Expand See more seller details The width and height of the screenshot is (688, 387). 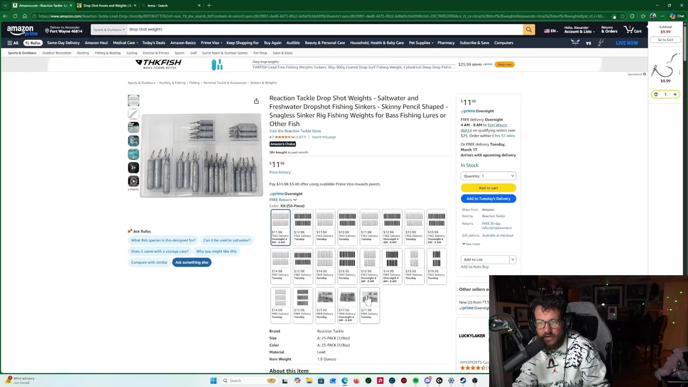(471, 244)
